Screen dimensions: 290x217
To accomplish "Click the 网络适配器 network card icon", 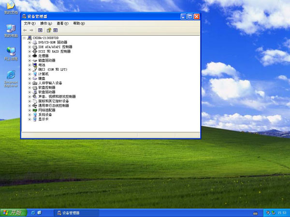I will (x=35, y=110).
